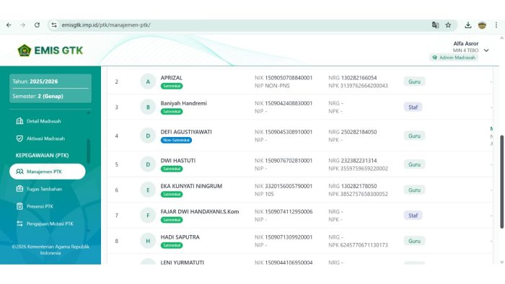Expand the Alfa Asror account dropdown chevron
Viewport: 505px width, 284px height.
pyautogui.click(x=486, y=50)
